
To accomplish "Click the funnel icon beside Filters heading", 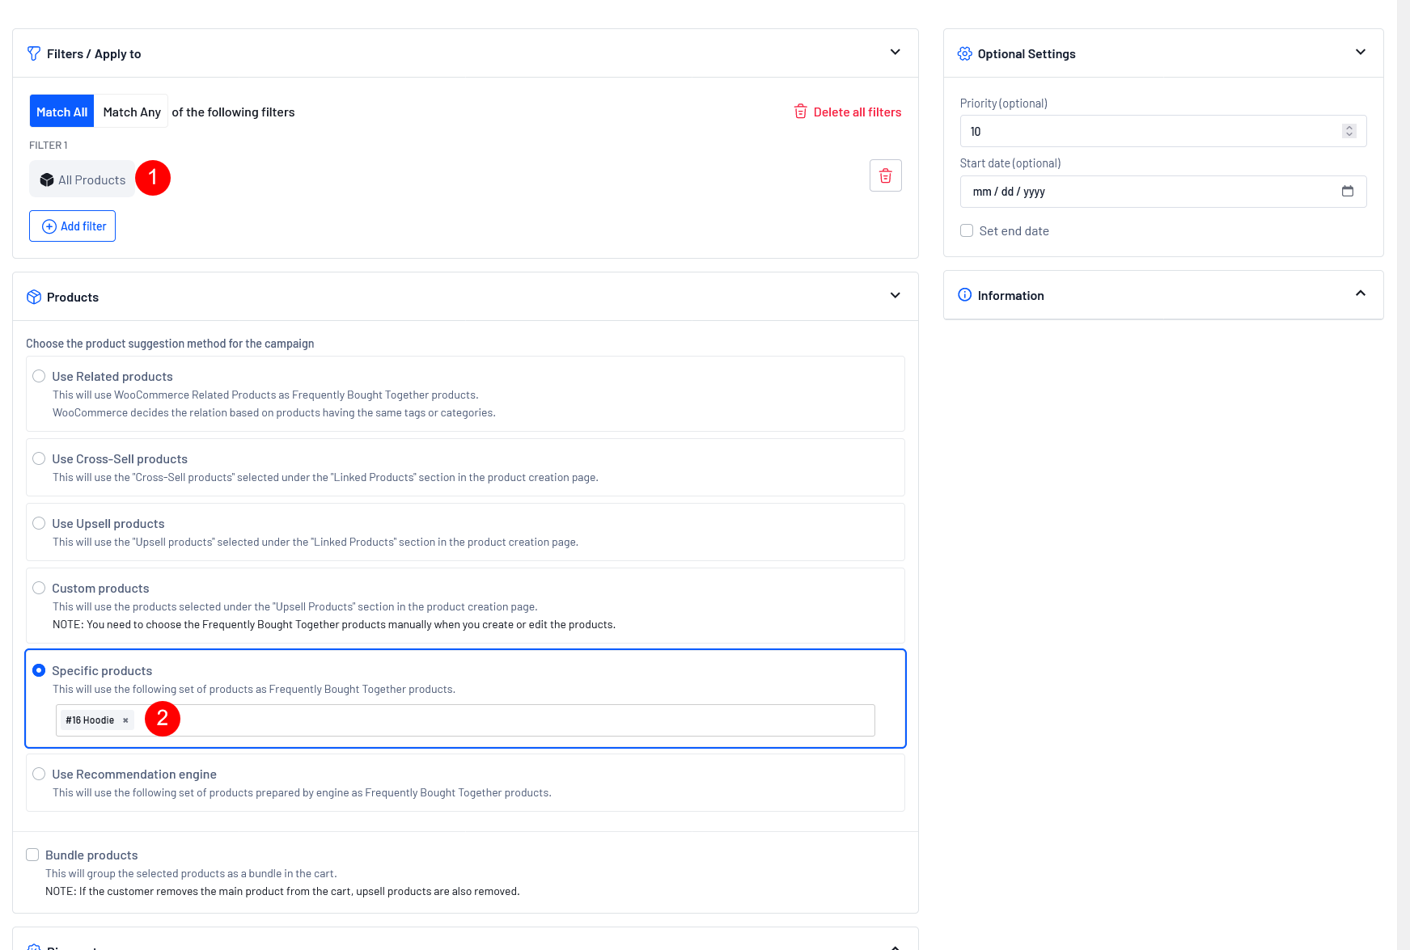I will [34, 53].
